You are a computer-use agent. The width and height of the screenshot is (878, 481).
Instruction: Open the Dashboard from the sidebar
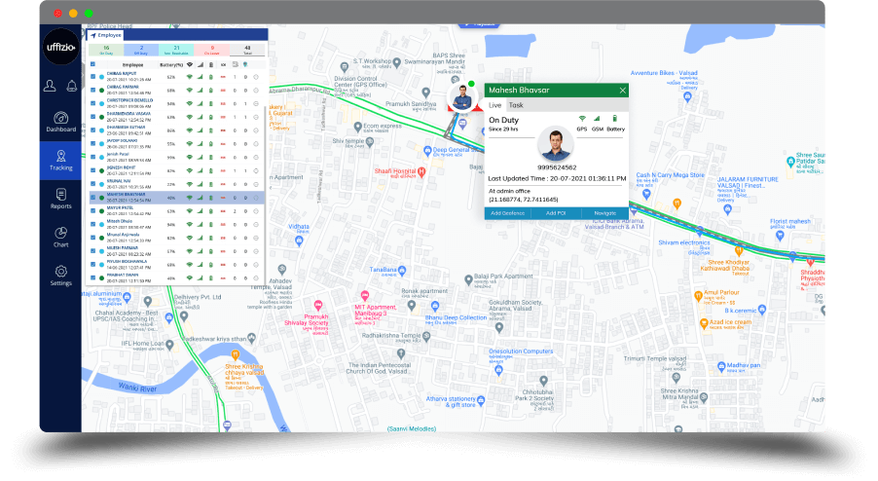(x=60, y=121)
